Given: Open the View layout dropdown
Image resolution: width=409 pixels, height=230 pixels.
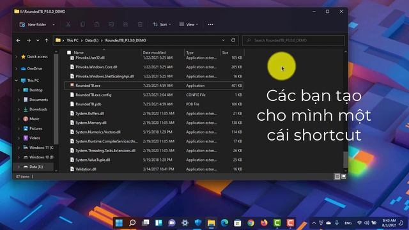Looking at the screenshot, I should click(x=189, y=24).
